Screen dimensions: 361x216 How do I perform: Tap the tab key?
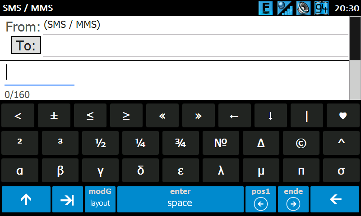click(67, 199)
